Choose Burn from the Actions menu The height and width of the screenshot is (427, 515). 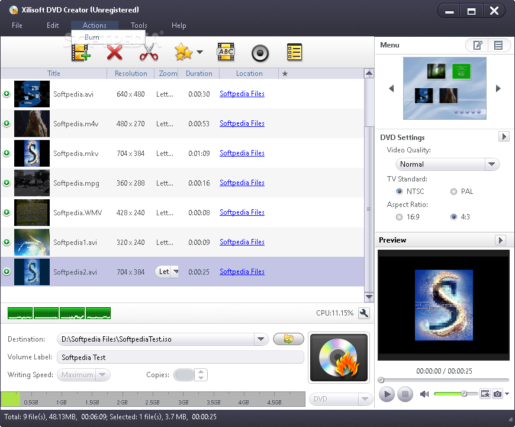[x=92, y=37]
